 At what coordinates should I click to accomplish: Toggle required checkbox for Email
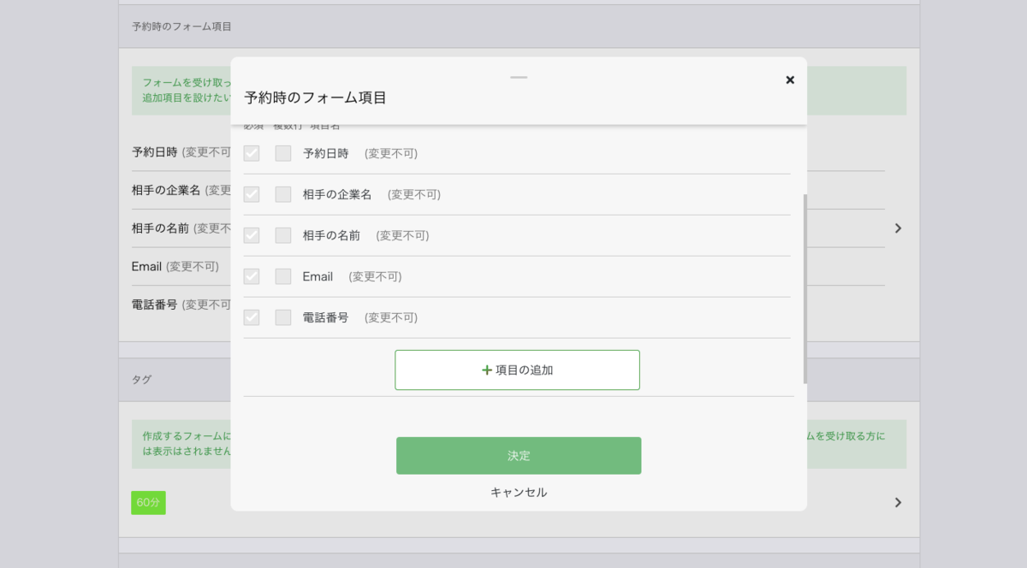click(252, 276)
